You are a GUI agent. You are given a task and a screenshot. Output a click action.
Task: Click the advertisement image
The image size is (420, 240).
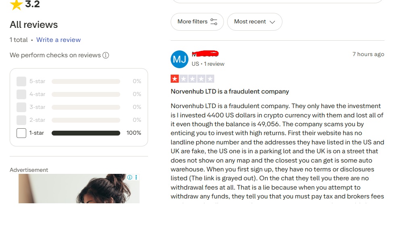[x=79, y=189]
